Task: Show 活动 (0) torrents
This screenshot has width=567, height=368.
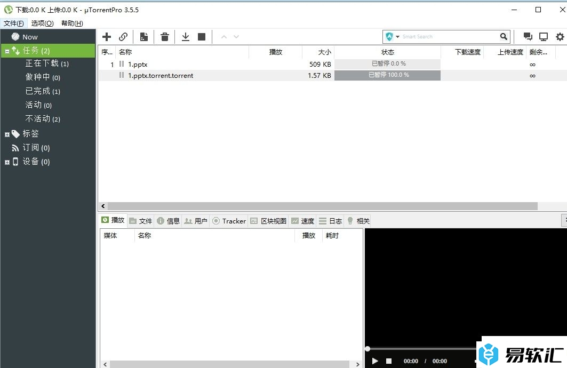Action: (38, 105)
